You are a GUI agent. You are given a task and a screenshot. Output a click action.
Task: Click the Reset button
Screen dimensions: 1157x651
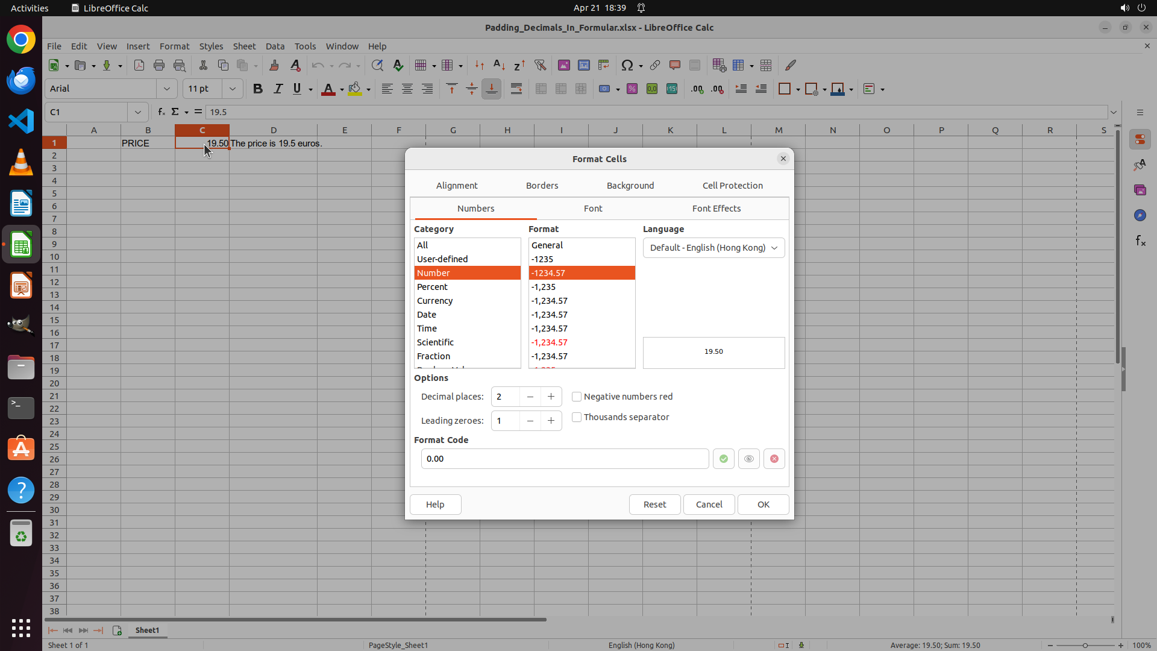654,505
